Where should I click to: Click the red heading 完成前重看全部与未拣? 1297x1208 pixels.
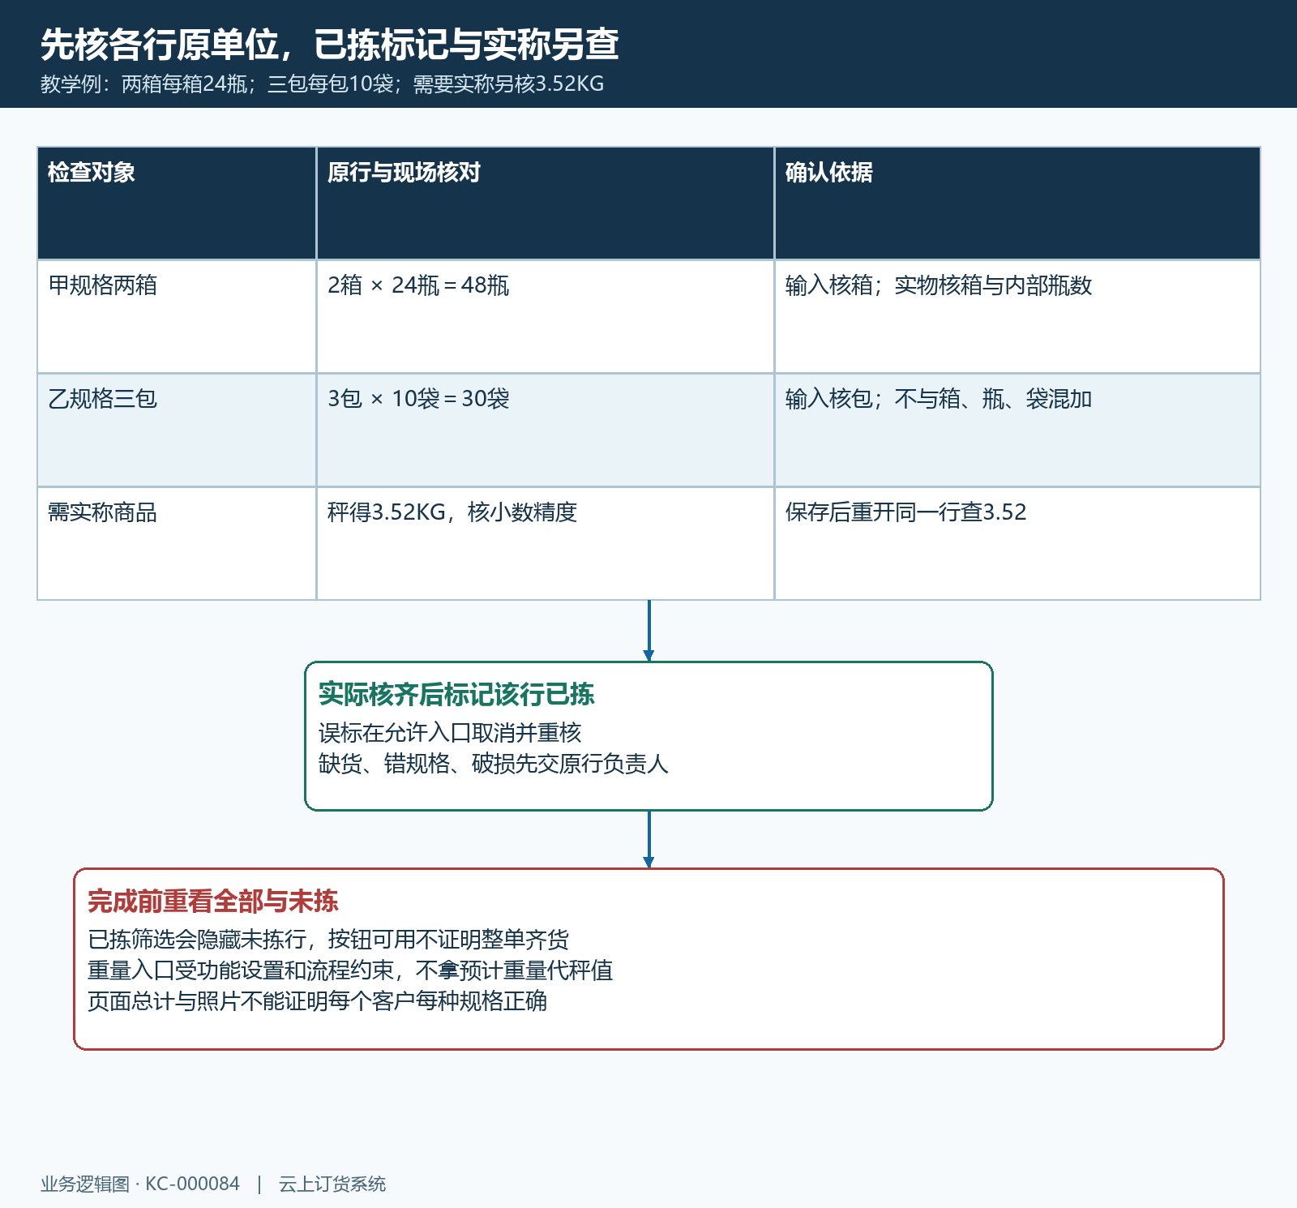(213, 902)
